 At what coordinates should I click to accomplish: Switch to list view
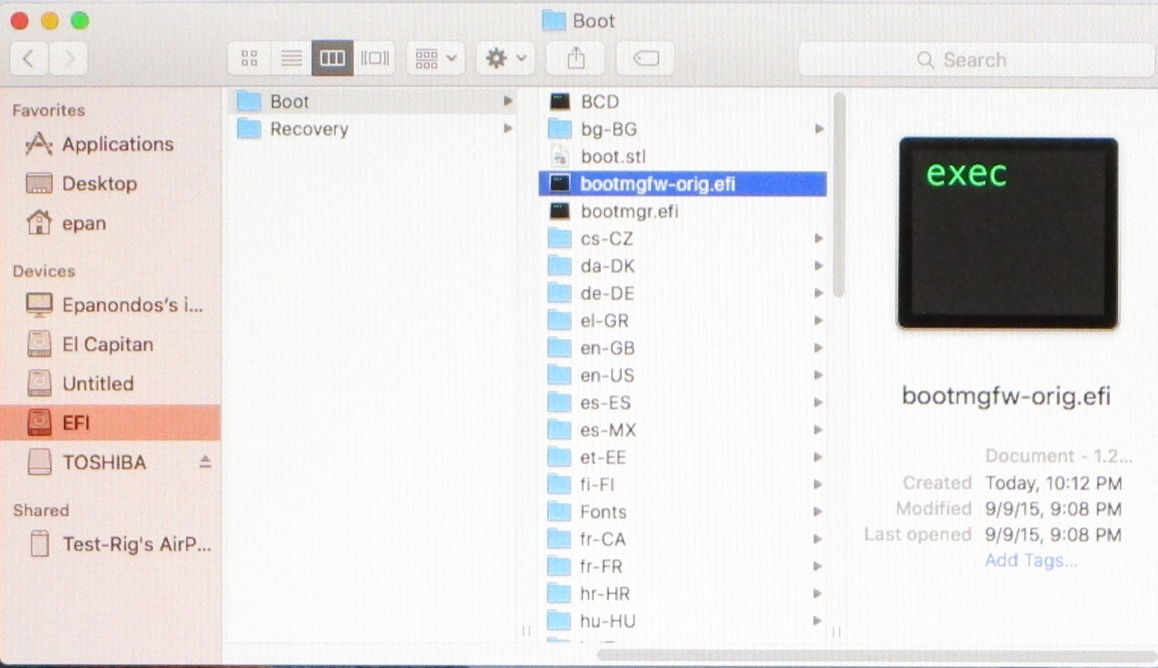[291, 59]
